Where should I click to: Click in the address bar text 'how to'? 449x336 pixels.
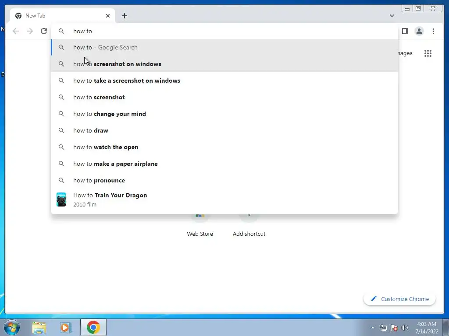[82, 31]
